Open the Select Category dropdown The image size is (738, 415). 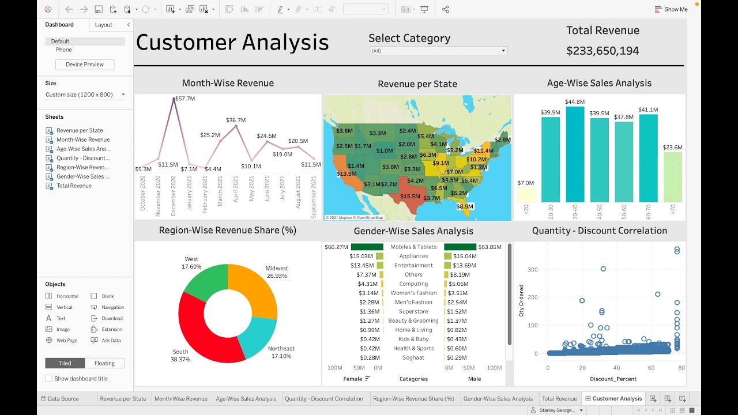(x=503, y=50)
